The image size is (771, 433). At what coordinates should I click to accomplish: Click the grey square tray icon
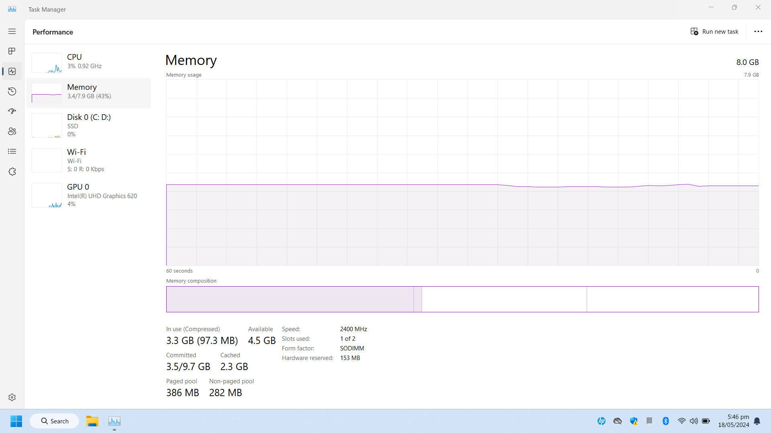tap(649, 421)
